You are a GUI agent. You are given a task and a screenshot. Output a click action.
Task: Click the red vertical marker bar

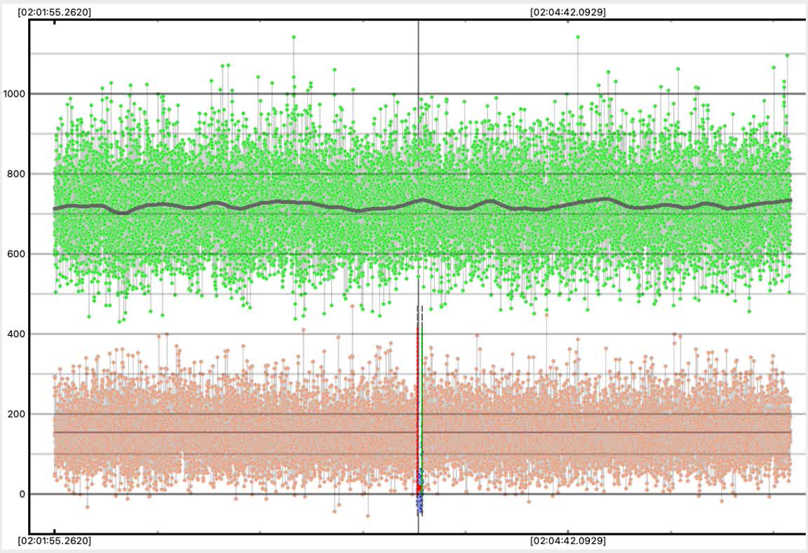point(418,392)
